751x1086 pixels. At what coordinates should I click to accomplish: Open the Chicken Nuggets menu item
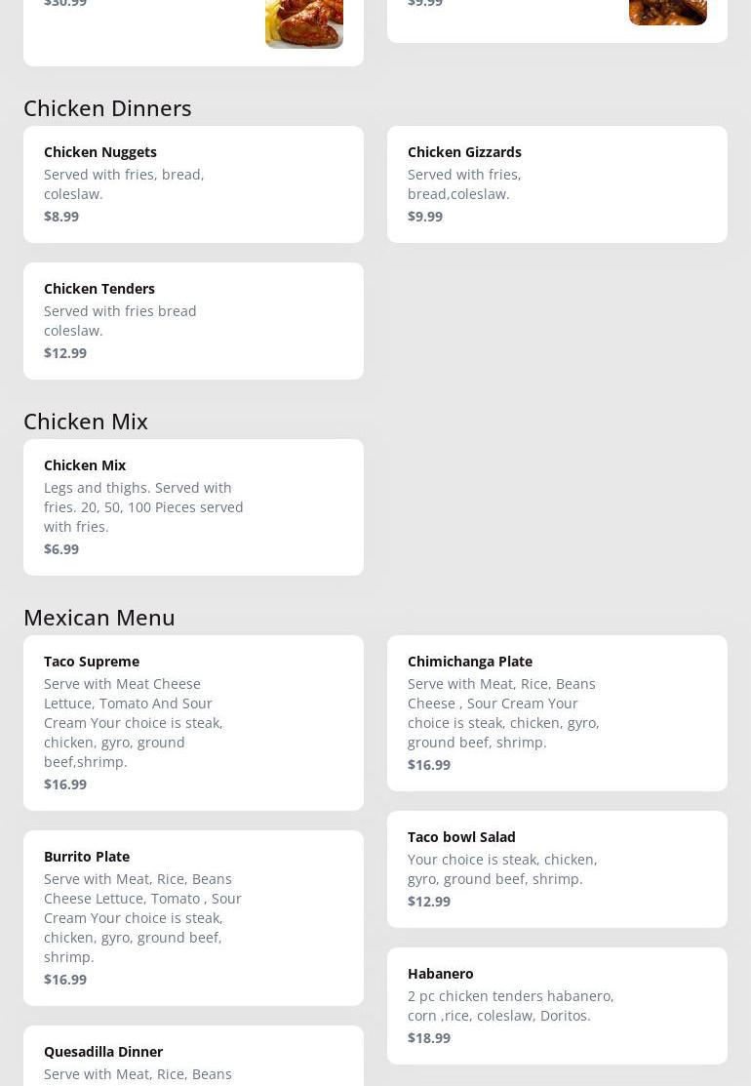pyautogui.click(x=100, y=152)
